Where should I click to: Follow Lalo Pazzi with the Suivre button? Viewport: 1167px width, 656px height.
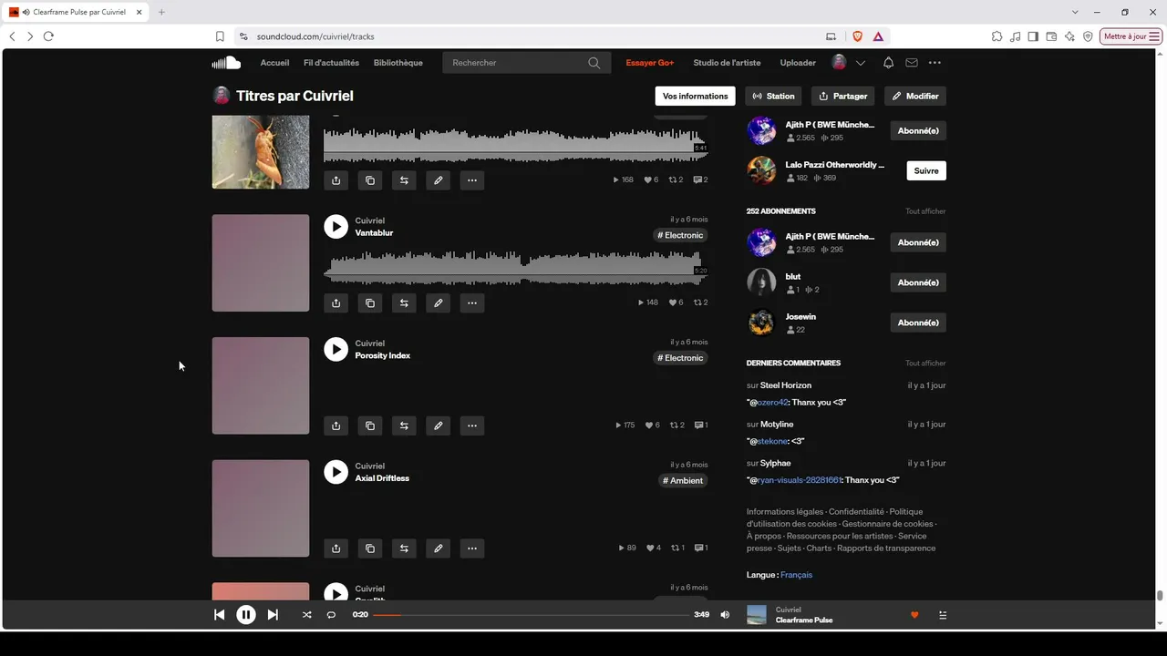(926, 170)
